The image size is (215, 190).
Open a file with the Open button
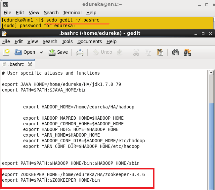(25, 52)
